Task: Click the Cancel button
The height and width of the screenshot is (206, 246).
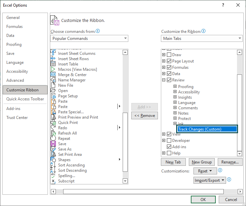Action: coord(231,200)
